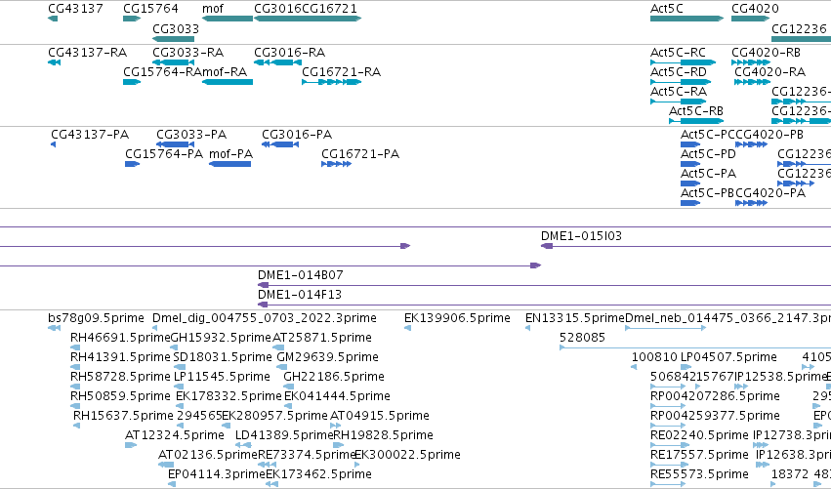Click the mof-RA transcript label
Viewport: 831px width, 489px height.
pos(225,72)
